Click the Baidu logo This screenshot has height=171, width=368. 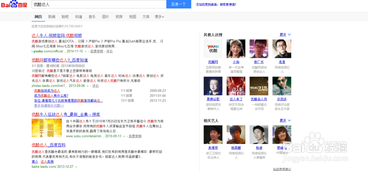14,4
